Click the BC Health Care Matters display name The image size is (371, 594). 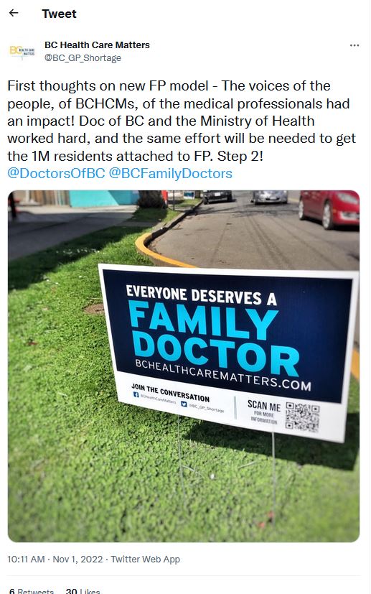(97, 45)
